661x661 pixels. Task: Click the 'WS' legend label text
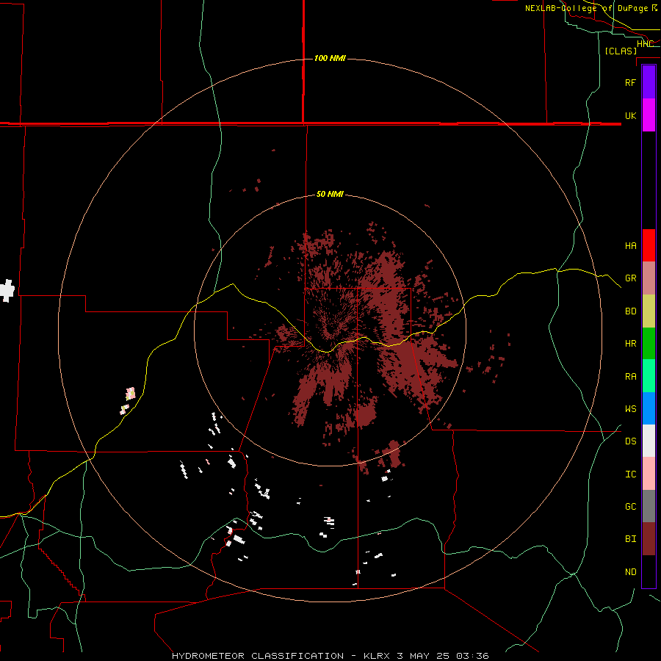click(630, 409)
